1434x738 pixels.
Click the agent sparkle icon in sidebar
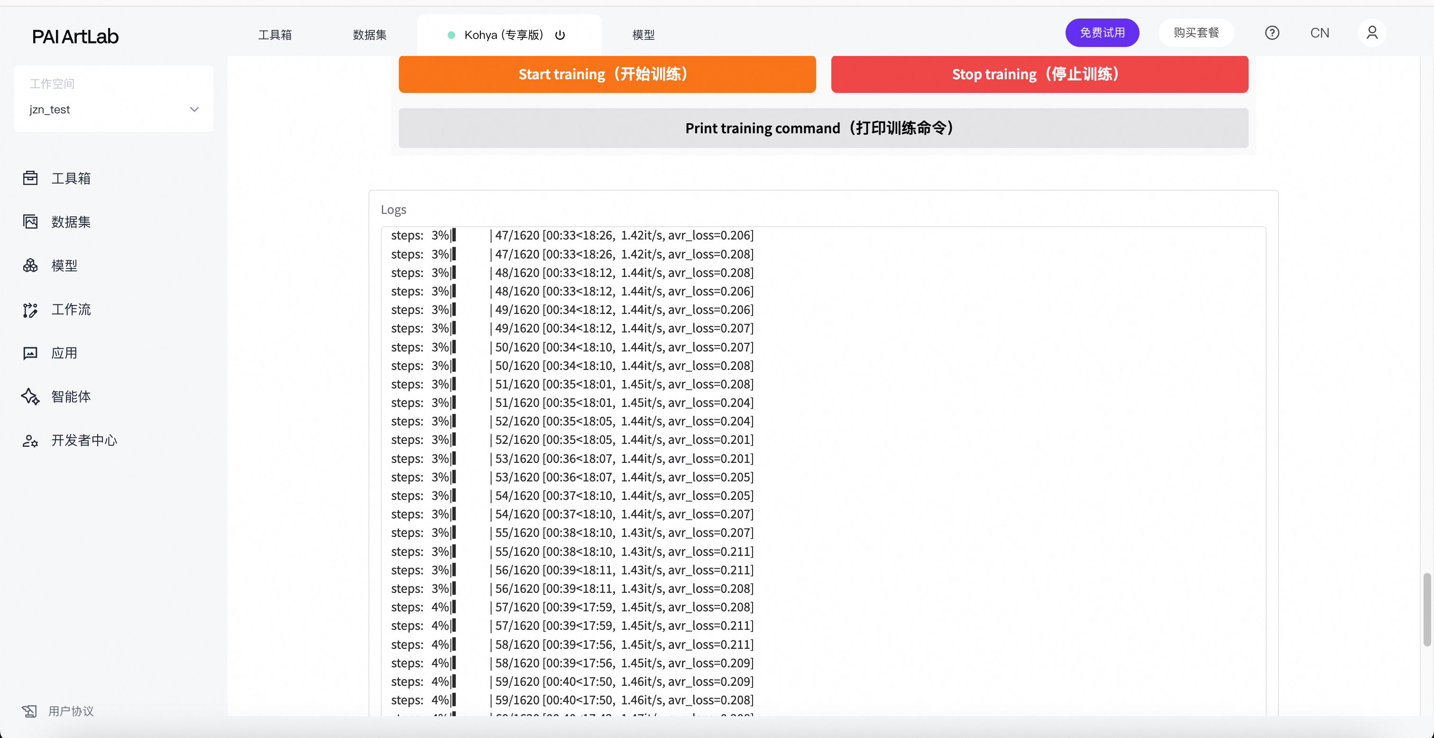30,397
